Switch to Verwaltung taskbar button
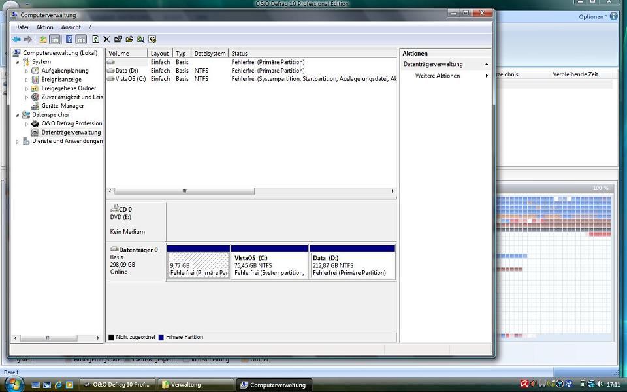Image resolution: width=627 pixels, height=392 pixels. click(x=195, y=385)
